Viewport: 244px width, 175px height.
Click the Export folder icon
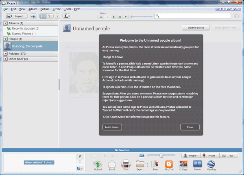click(x=140, y=165)
